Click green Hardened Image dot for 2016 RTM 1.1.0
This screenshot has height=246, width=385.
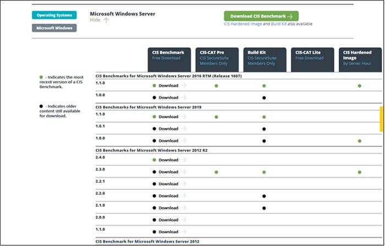360,86
